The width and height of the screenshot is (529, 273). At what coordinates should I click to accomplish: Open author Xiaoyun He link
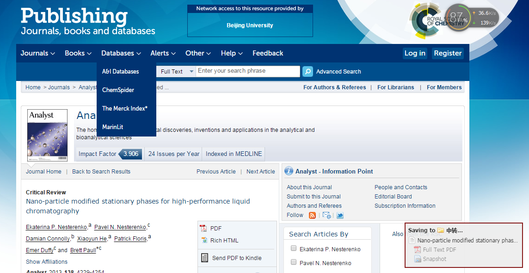click(x=92, y=239)
